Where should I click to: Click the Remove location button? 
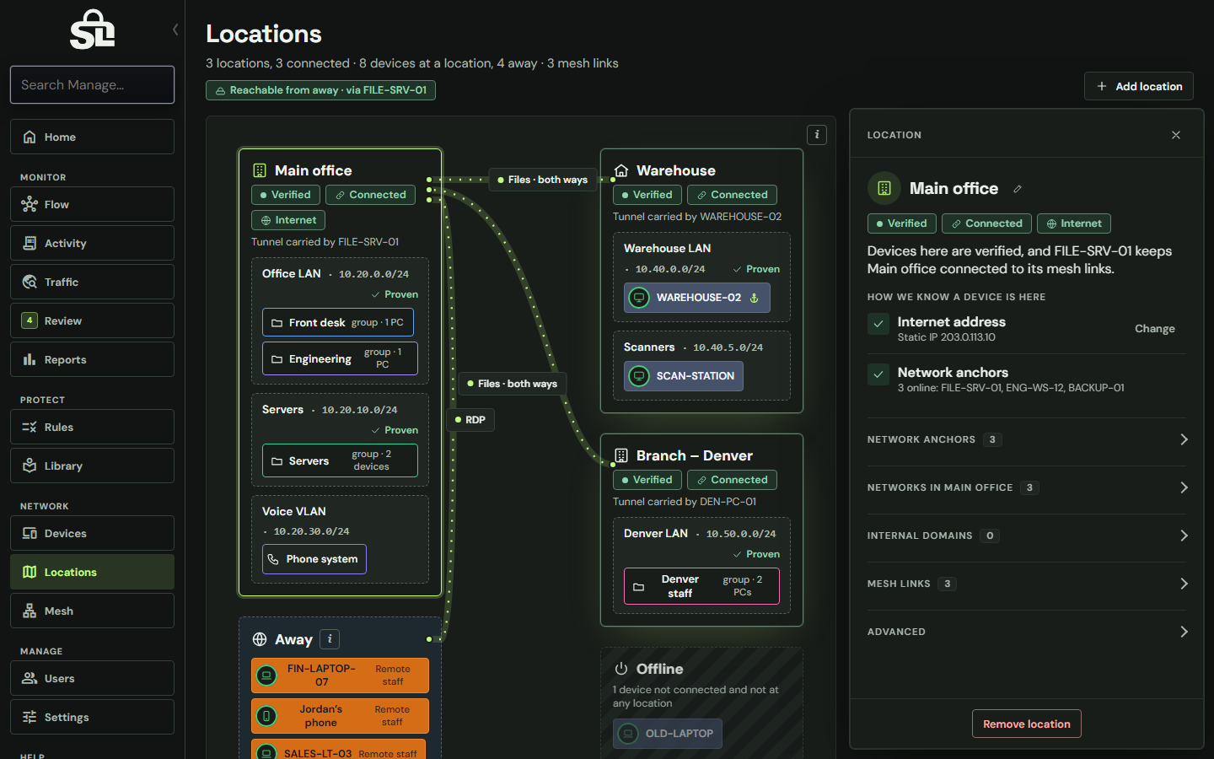pyautogui.click(x=1027, y=724)
